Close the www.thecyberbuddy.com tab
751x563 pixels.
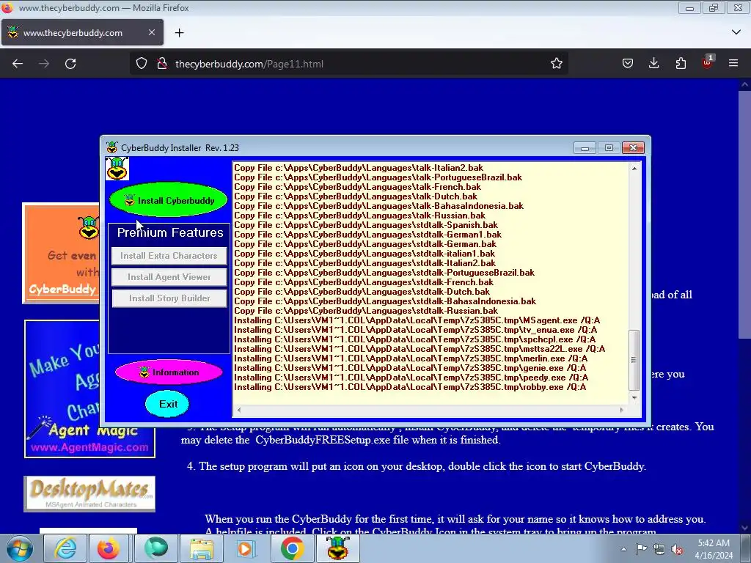click(x=151, y=32)
